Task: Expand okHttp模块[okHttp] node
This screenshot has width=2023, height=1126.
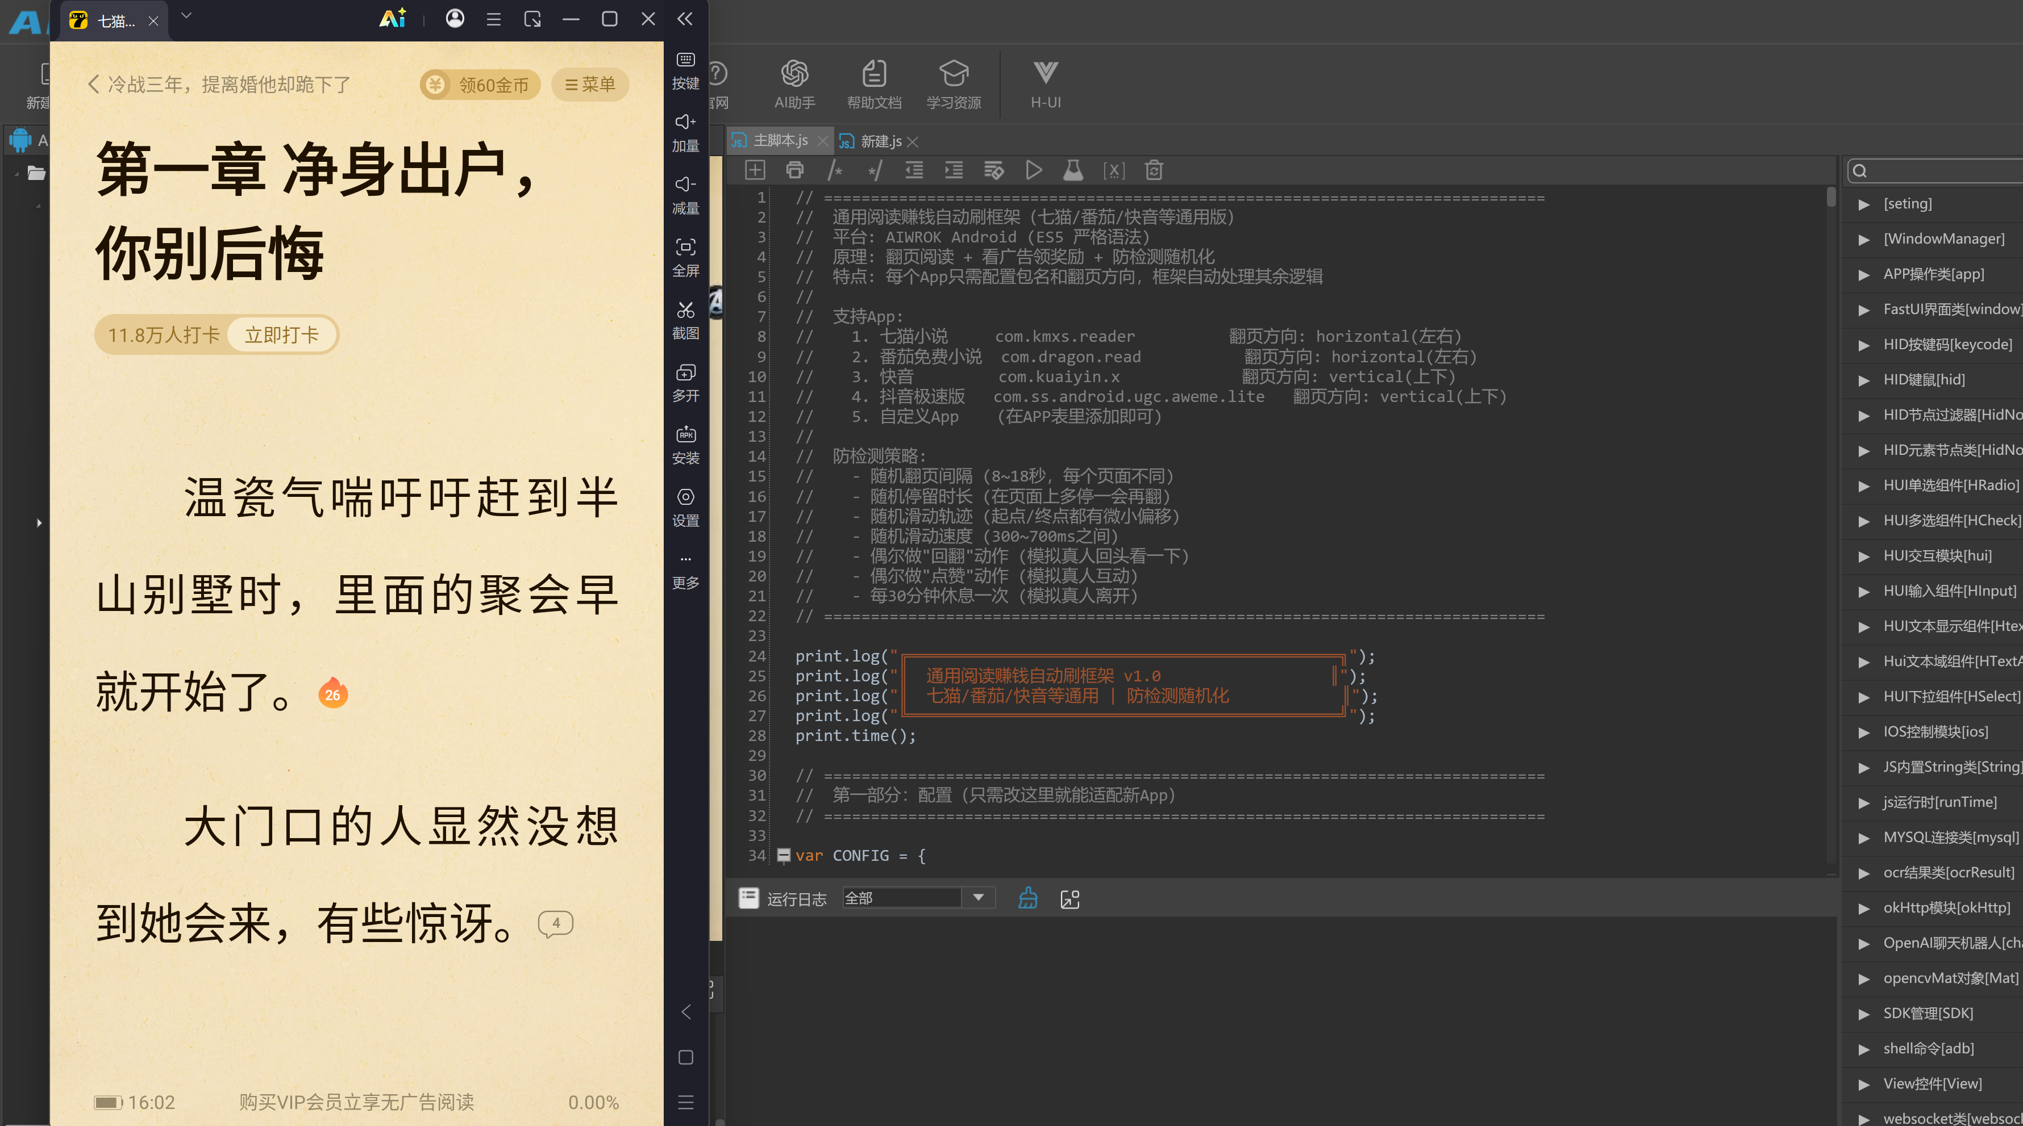Action: click(x=1863, y=909)
